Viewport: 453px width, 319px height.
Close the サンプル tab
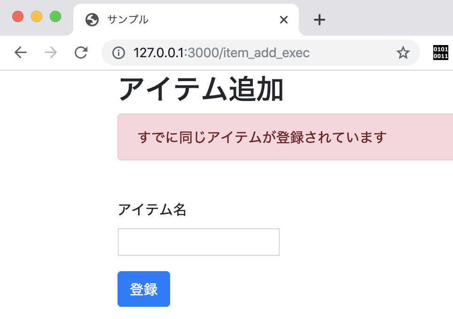click(x=283, y=20)
